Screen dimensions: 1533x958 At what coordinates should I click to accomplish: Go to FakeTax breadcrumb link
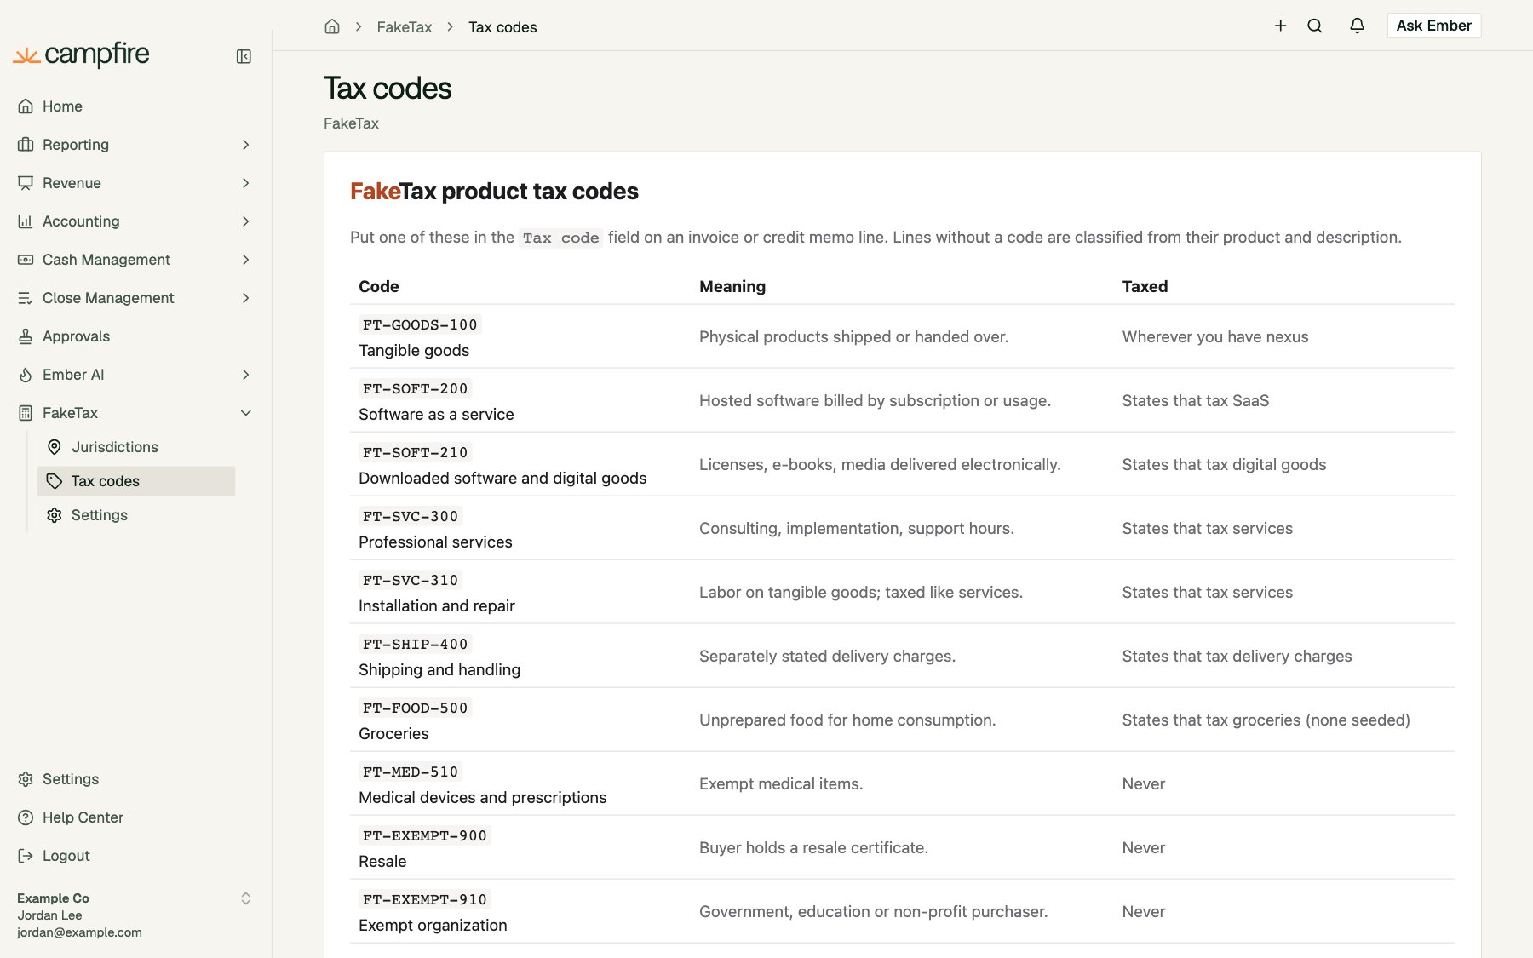[405, 27]
